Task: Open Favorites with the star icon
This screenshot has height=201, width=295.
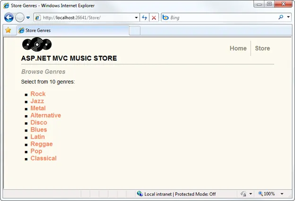Action: (x=8, y=30)
